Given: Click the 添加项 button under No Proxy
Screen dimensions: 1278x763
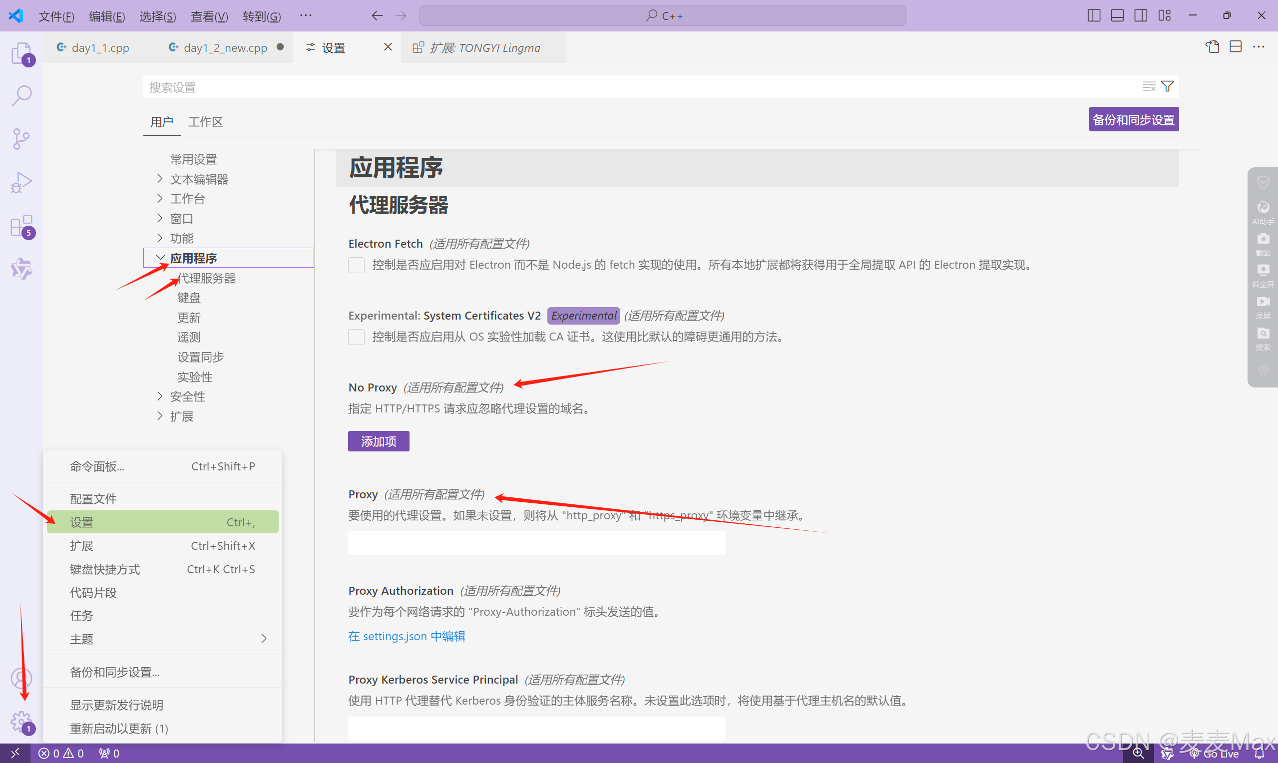Looking at the screenshot, I should click(x=379, y=441).
